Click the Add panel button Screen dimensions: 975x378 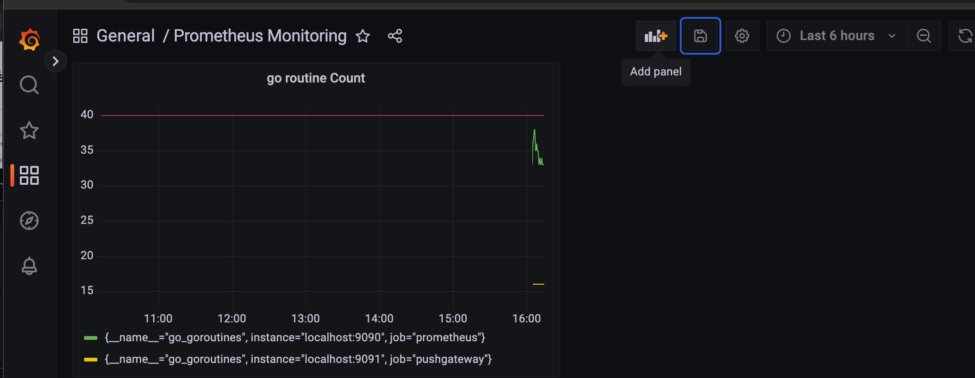coord(656,36)
